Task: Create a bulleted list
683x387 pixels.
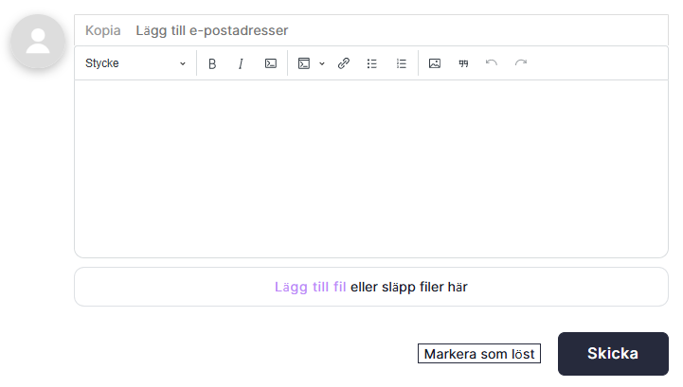Action: coord(372,63)
